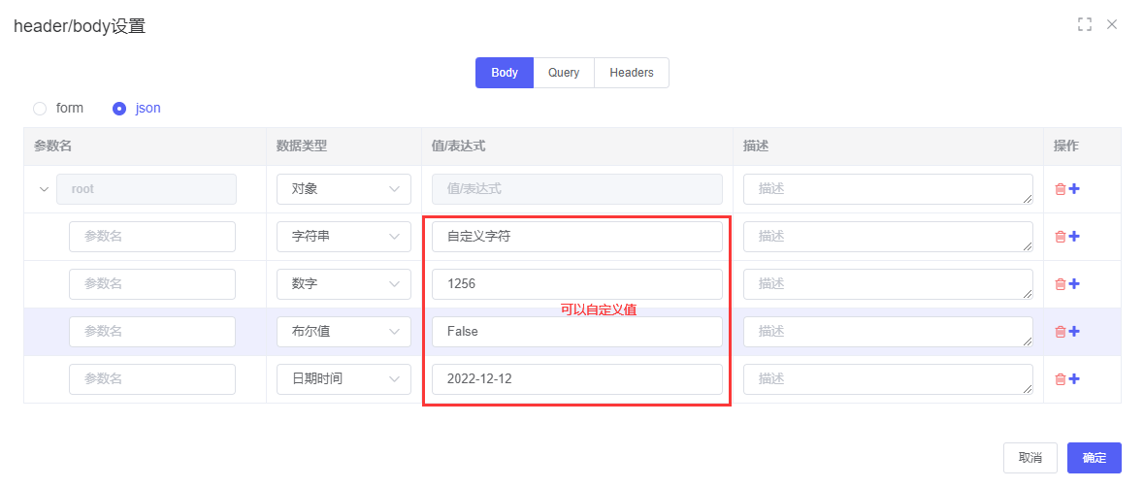This screenshot has width=1144, height=488.
Task: Add a child parameter to root row
Action: [1074, 189]
